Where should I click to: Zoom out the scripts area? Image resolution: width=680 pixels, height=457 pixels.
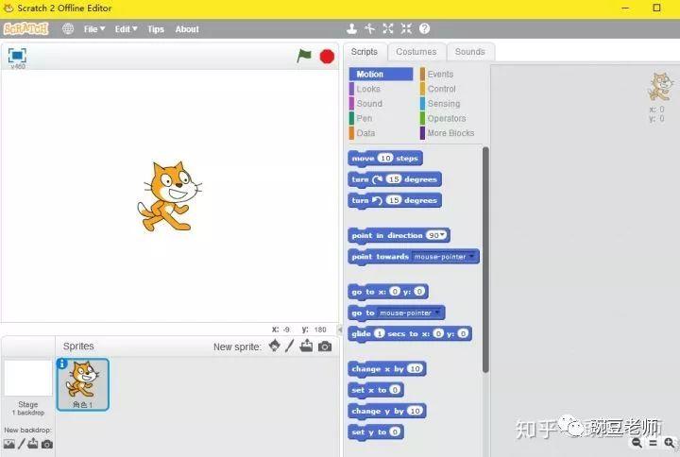(637, 442)
